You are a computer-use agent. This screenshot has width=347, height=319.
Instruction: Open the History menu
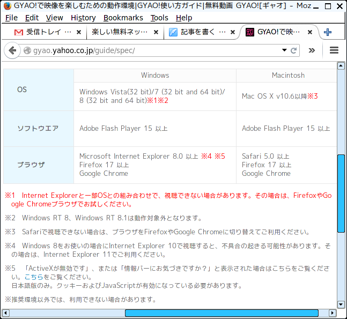coord(83,18)
